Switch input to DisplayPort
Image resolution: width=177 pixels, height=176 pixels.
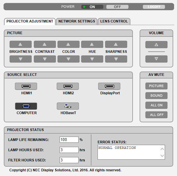click(109, 86)
